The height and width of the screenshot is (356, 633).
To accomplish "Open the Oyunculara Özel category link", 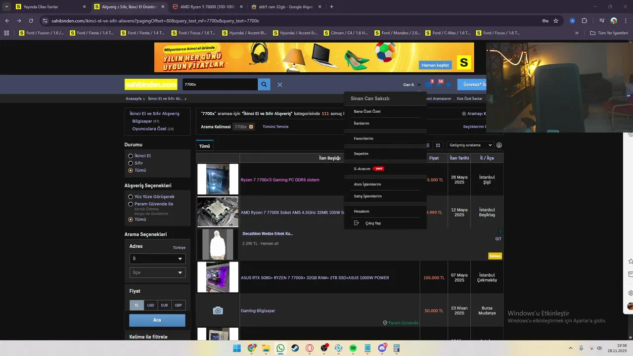I will pyautogui.click(x=149, y=129).
